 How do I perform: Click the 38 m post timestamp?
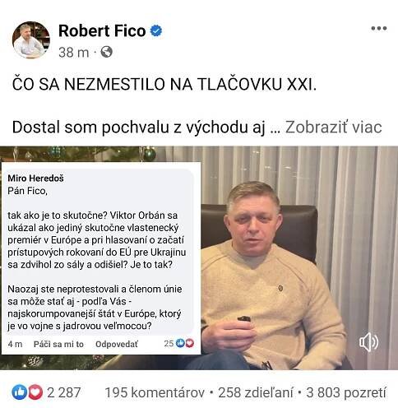(x=74, y=52)
